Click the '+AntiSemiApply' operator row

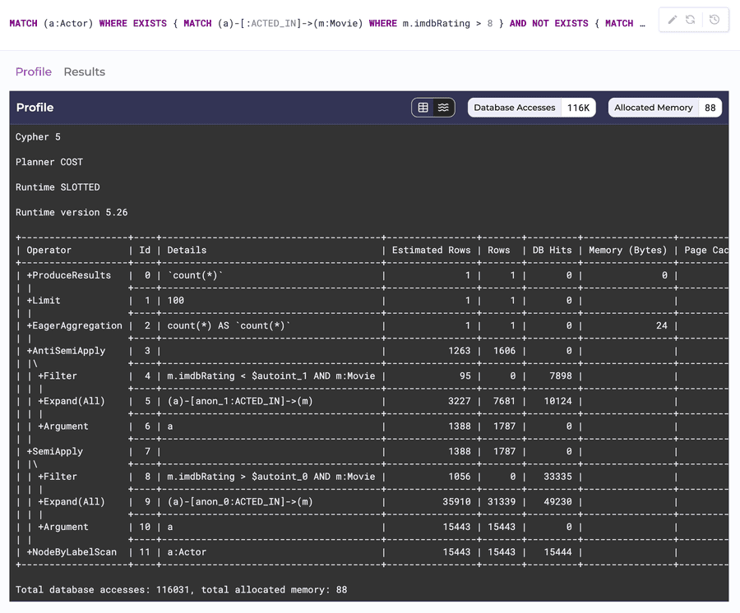click(x=66, y=351)
